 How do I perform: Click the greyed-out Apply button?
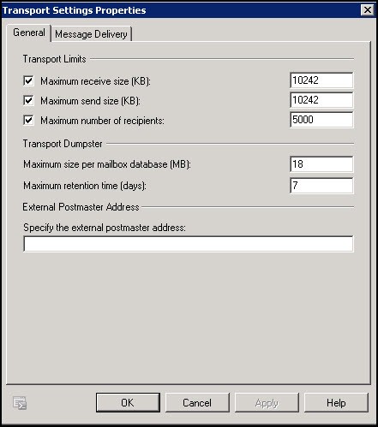point(267,403)
